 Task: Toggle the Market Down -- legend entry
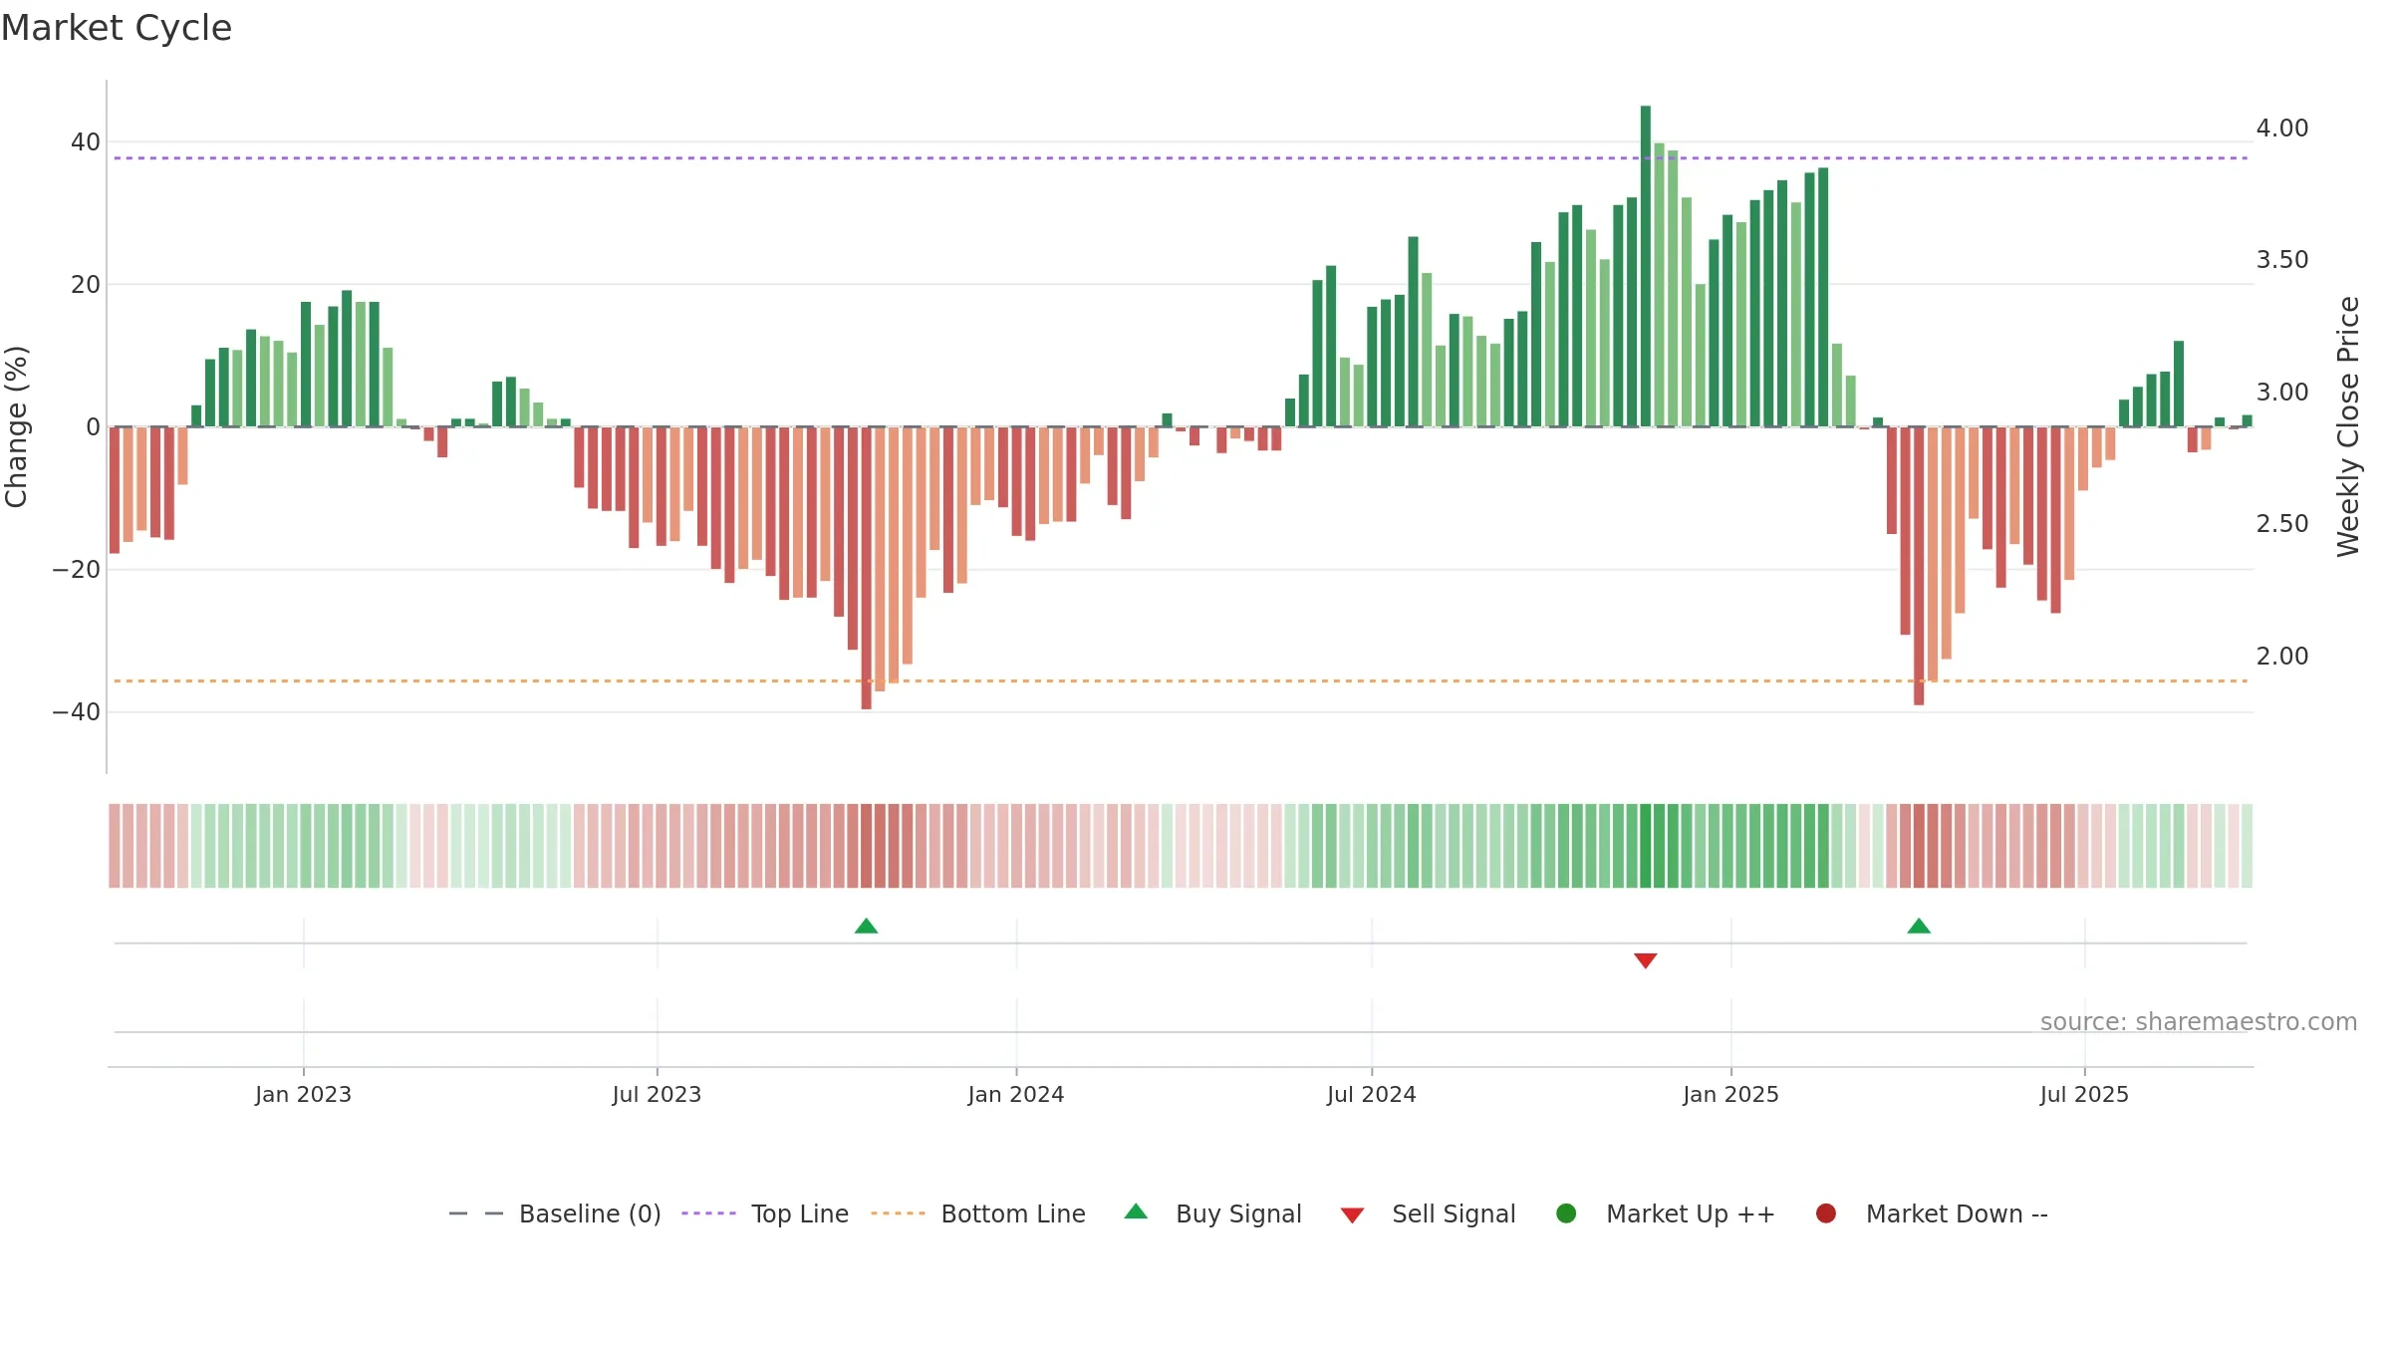pos(1932,1213)
